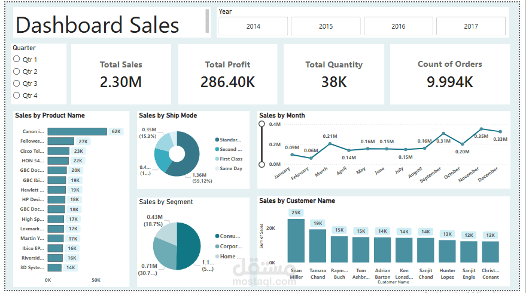Viewport: 529px width, 293px height.
Task: Click the First Class legend color marker
Action: (217, 159)
